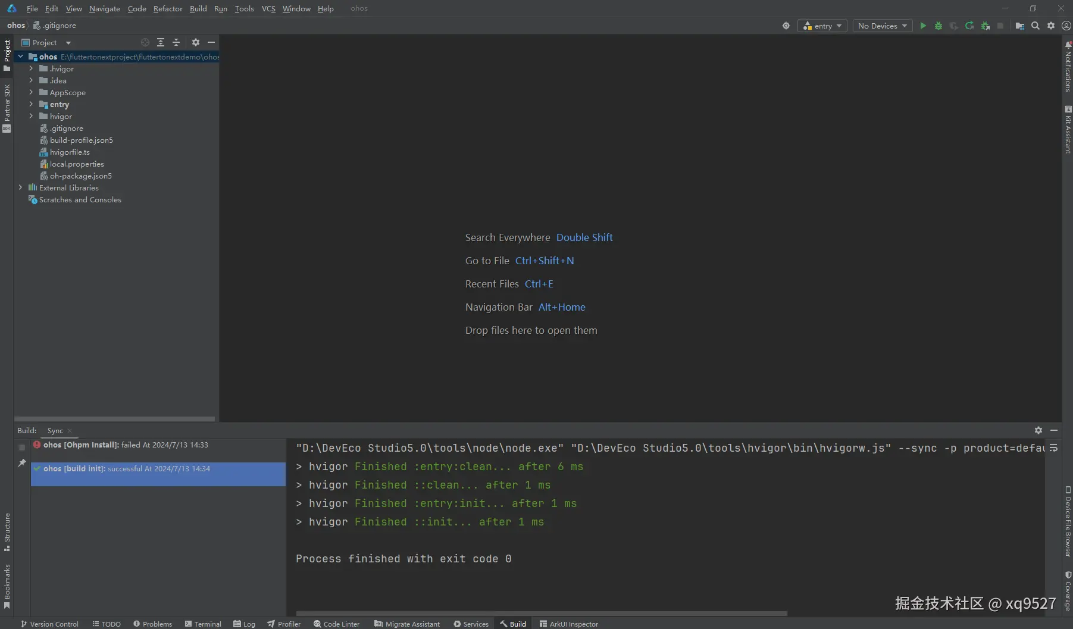The width and height of the screenshot is (1073, 629).
Task: Open Build panel settings gear
Action: 1038,430
